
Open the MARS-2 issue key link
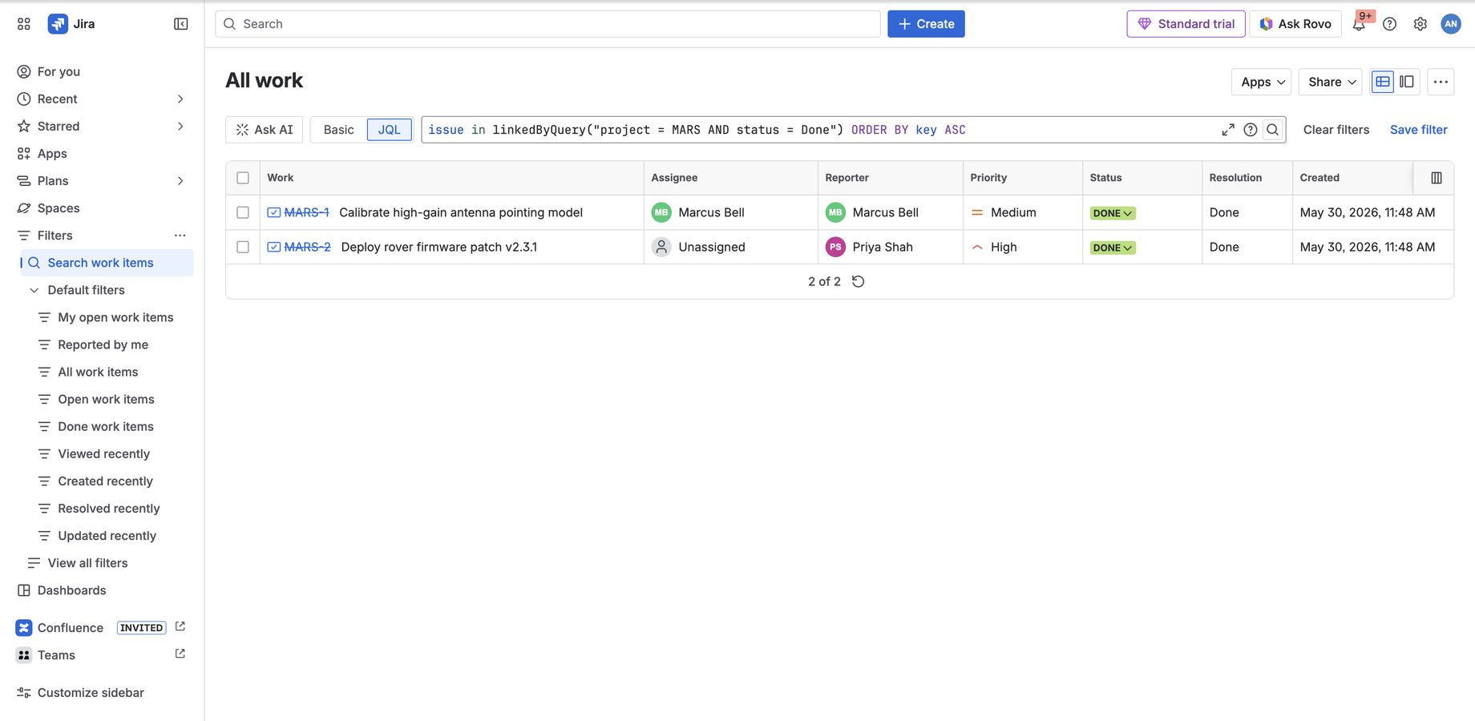[307, 247]
